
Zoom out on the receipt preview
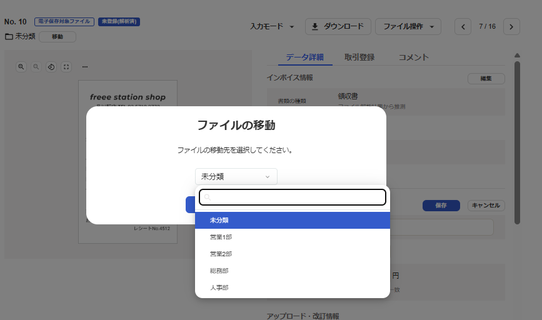pyautogui.click(x=36, y=67)
